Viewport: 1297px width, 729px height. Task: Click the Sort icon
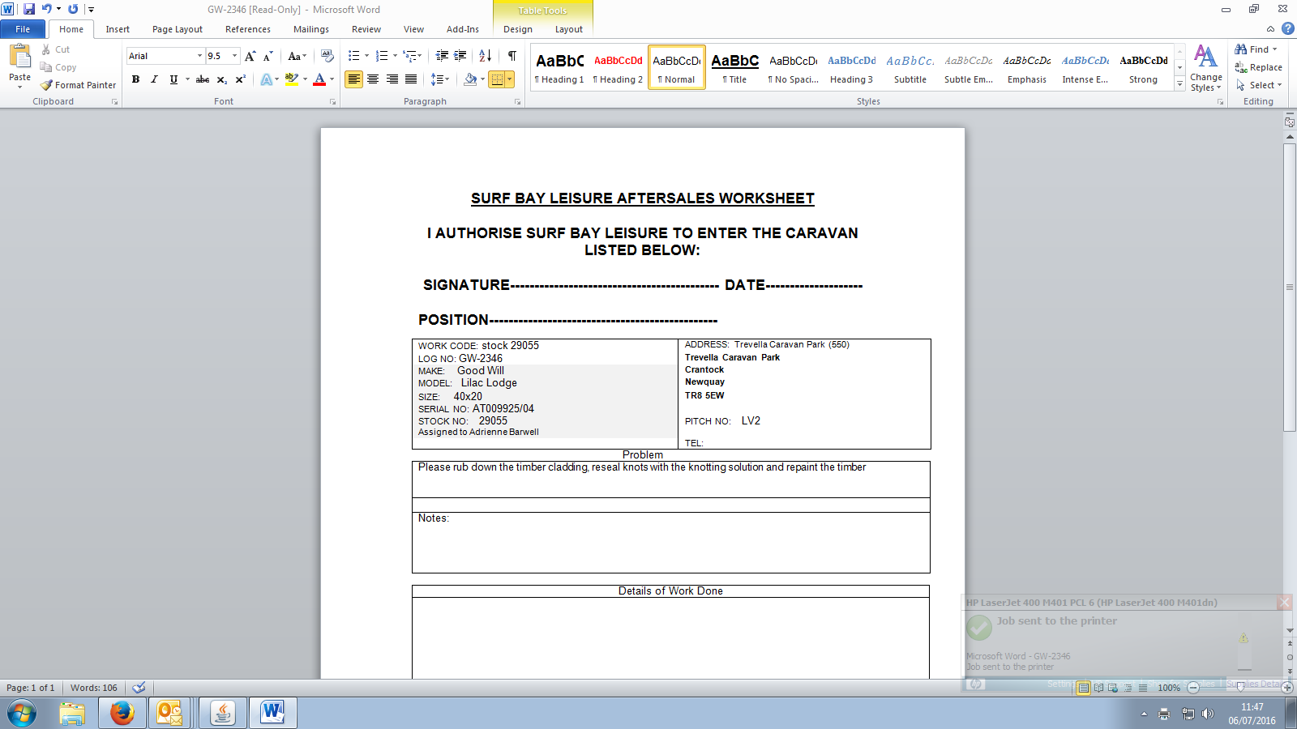(486, 56)
